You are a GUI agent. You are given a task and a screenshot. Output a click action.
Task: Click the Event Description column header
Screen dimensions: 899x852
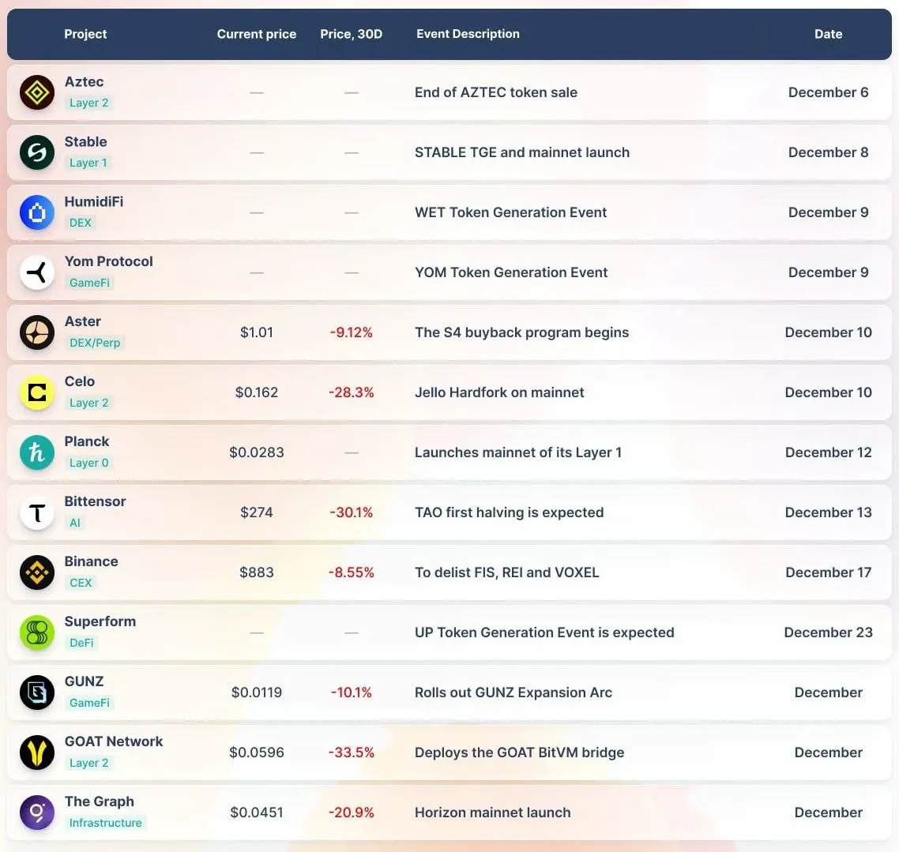(468, 34)
